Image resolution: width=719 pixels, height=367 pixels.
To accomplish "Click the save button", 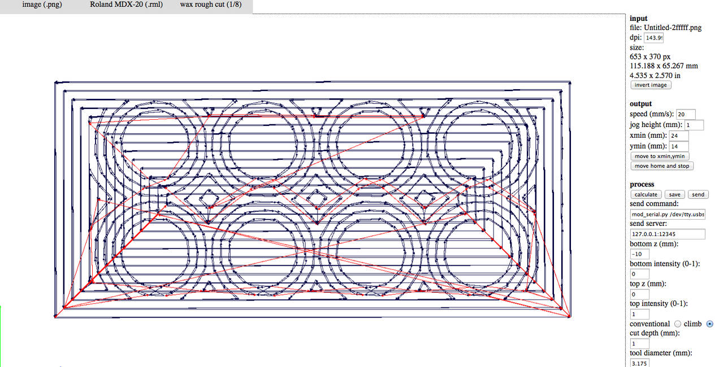I will [674, 194].
